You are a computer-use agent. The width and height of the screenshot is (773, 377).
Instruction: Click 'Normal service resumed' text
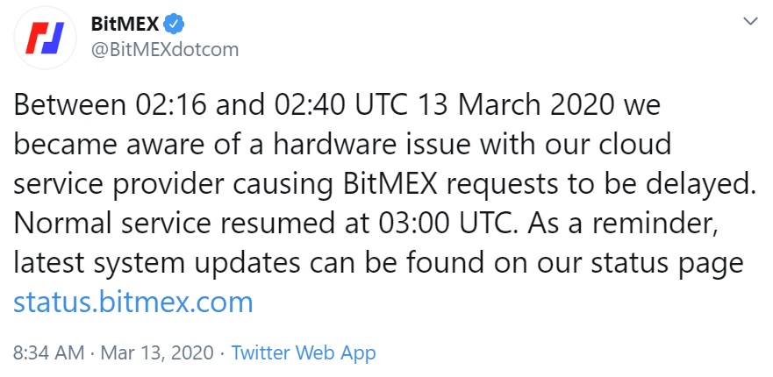click(x=166, y=224)
